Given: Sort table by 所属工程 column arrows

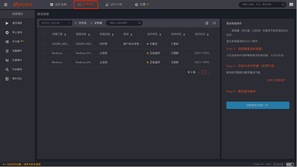Looking at the screenshot, I should point(65,35).
